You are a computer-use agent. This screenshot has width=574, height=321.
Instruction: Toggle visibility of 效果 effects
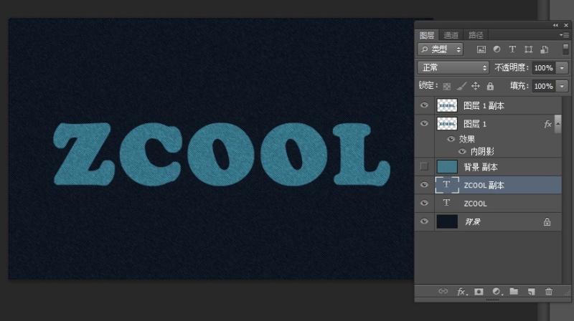tap(451, 139)
